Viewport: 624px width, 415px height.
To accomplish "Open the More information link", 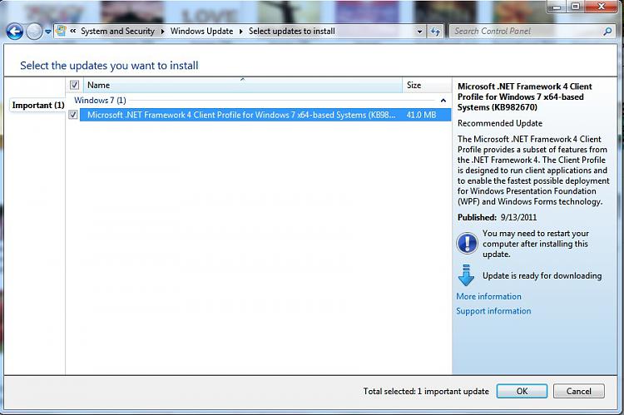I will pos(488,296).
